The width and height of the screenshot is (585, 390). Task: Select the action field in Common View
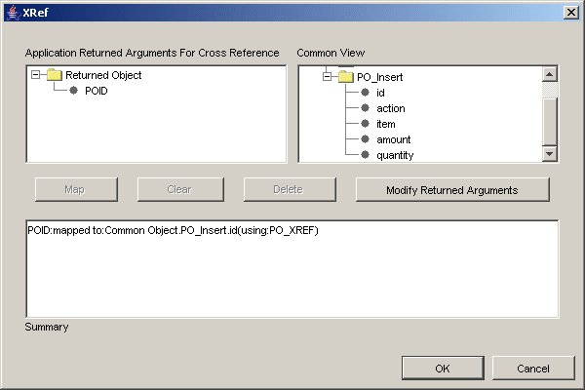click(x=391, y=108)
